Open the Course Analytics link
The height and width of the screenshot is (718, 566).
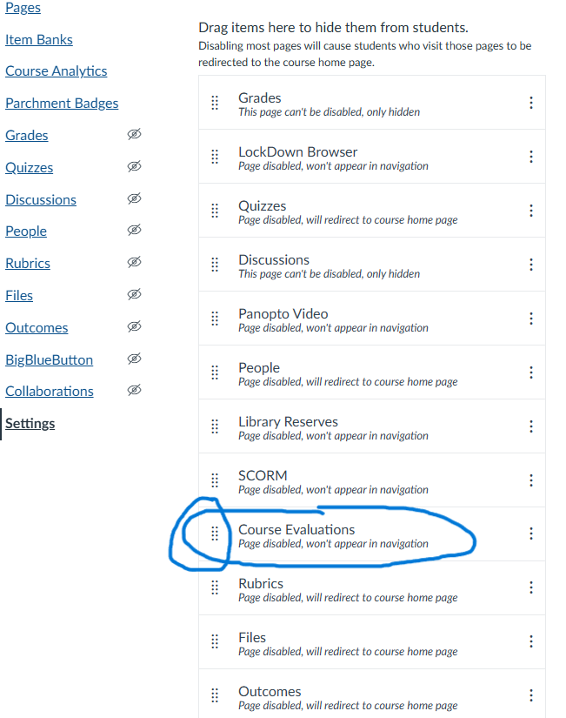tap(57, 71)
